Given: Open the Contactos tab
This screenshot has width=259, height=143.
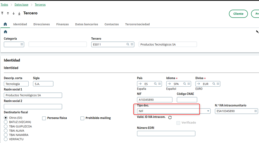Looking at the screenshot, I should tap(111, 24).
